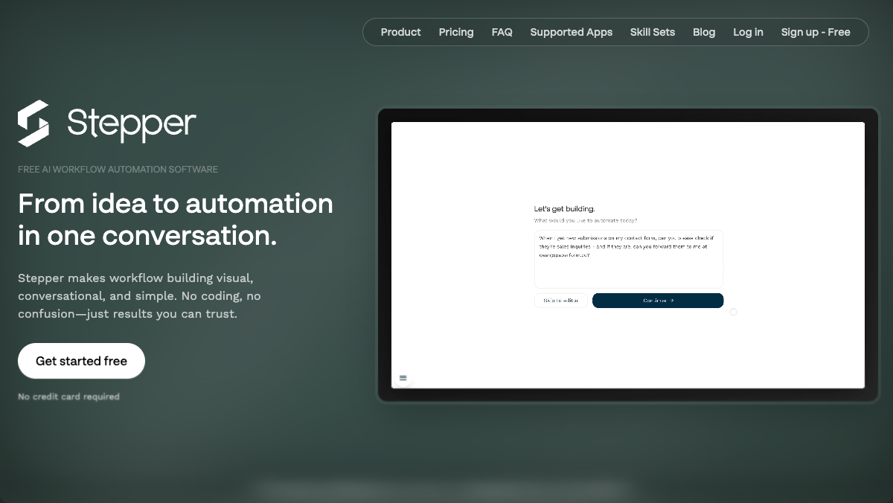Screen dimensions: 893x503
Task: Click 'What would you like to automate today?' text
Action: (586, 221)
